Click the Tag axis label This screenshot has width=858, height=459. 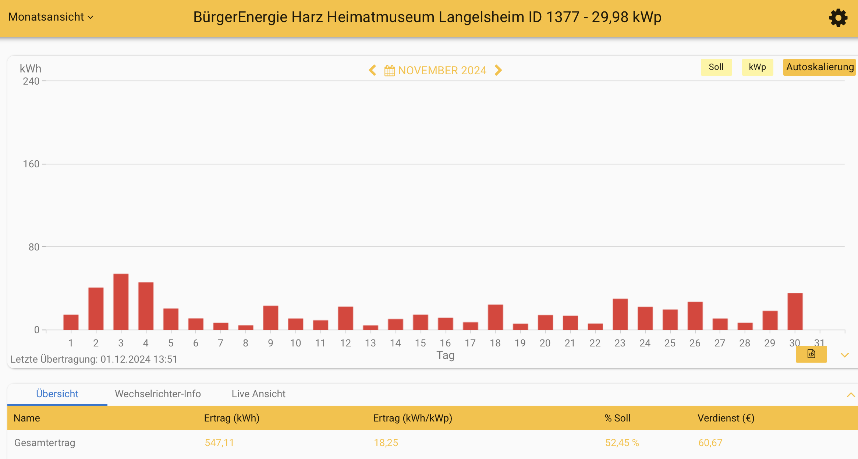445,355
